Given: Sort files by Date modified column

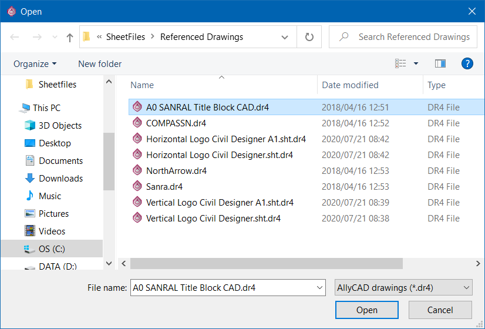Looking at the screenshot, I should 351,85.
